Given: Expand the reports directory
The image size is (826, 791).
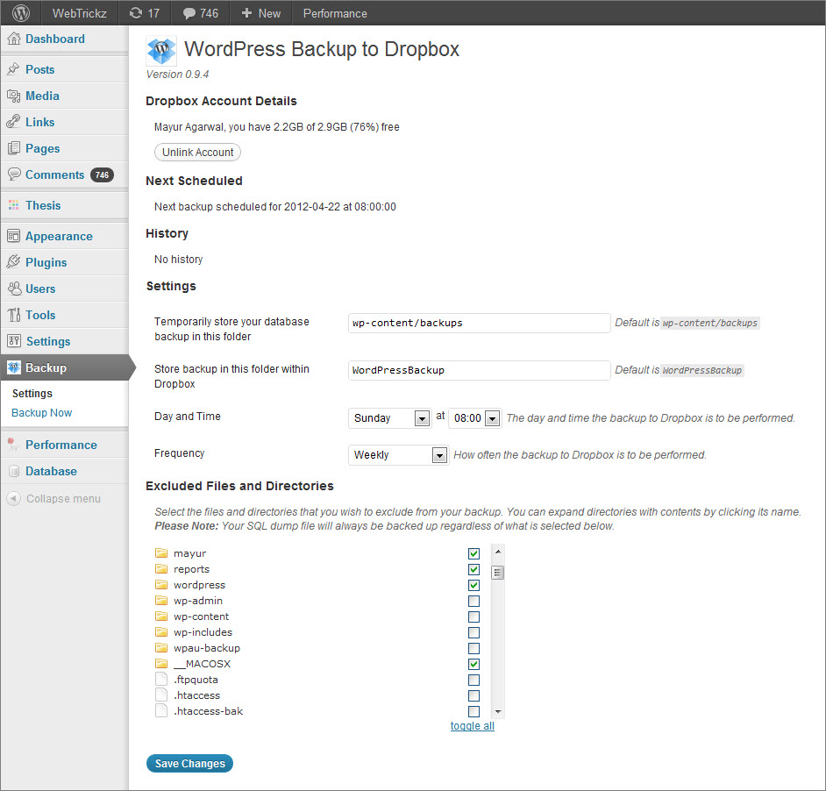Looking at the screenshot, I should tap(192, 569).
